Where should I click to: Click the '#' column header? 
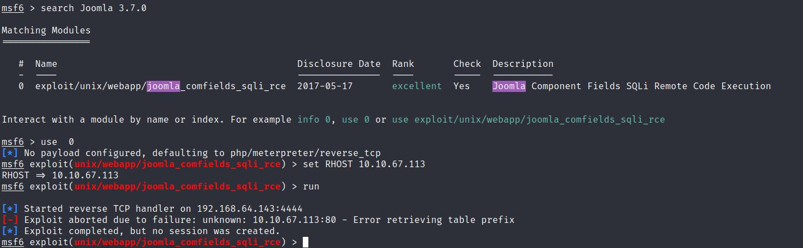click(21, 64)
